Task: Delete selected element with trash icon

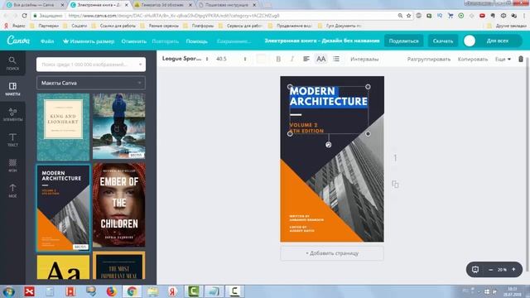Action: [x=521, y=59]
